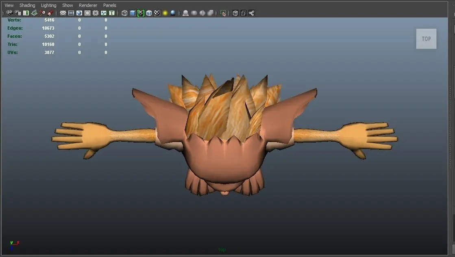This screenshot has width=455, height=257.
Task: Toggle the Safe Action overlay
Action: point(104,13)
